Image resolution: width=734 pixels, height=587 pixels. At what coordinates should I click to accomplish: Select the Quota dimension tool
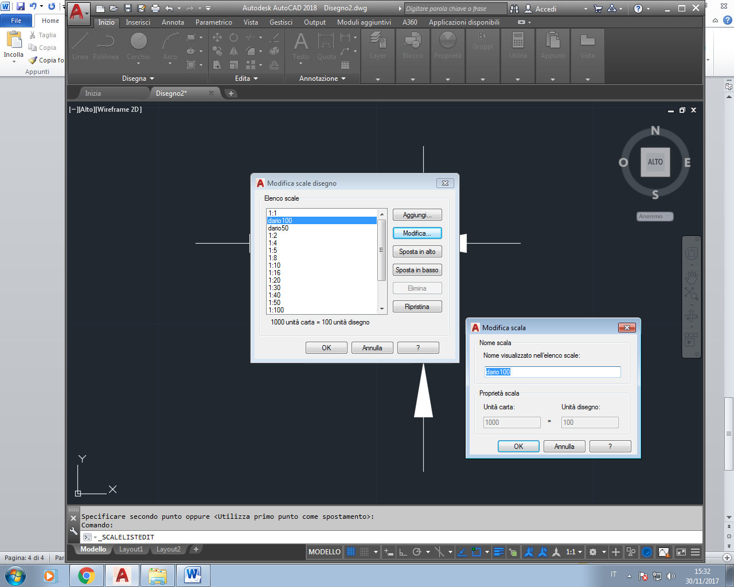[x=326, y=45]
